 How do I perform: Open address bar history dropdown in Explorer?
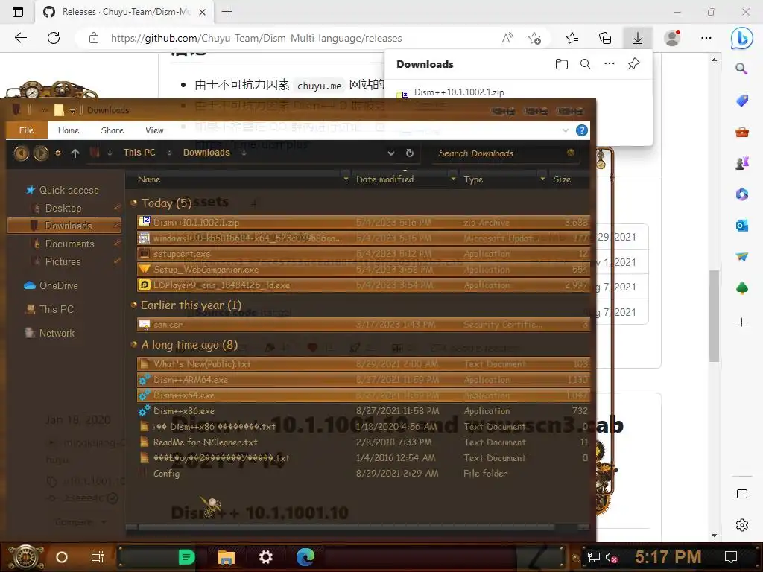pyautogui.click(x=390, y=153)
